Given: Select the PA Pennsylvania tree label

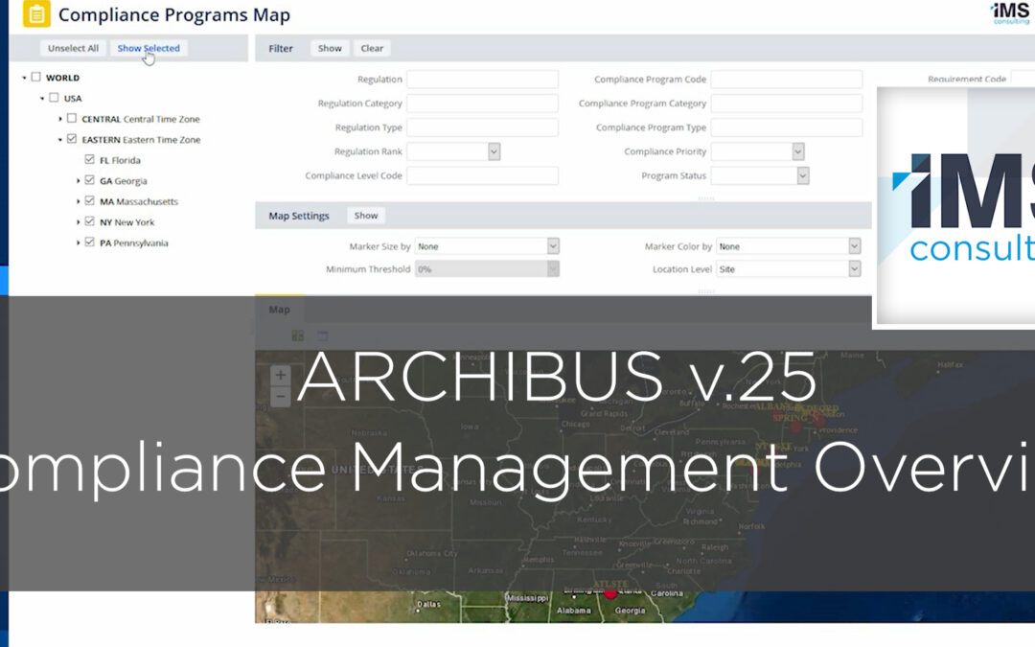Looking at the screenshot, I should tap(134, 243).
